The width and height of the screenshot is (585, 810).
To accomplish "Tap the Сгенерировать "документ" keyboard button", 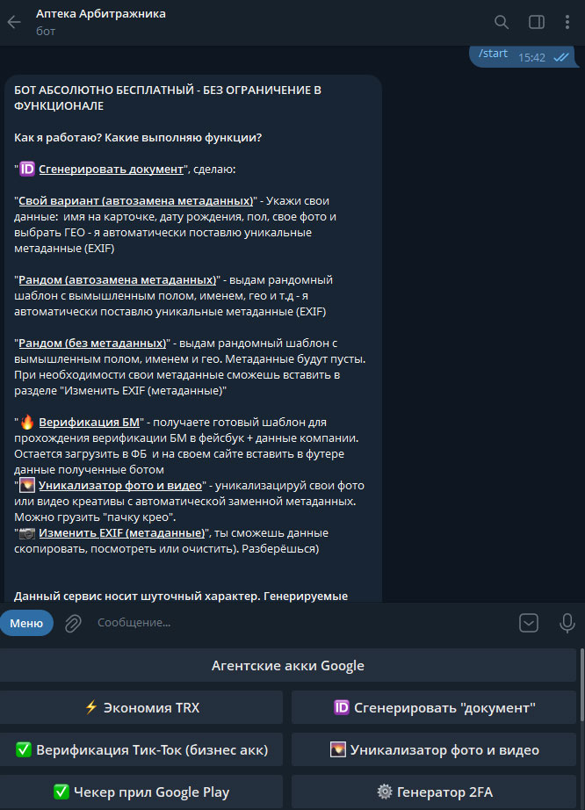I will tap(434, 707).
